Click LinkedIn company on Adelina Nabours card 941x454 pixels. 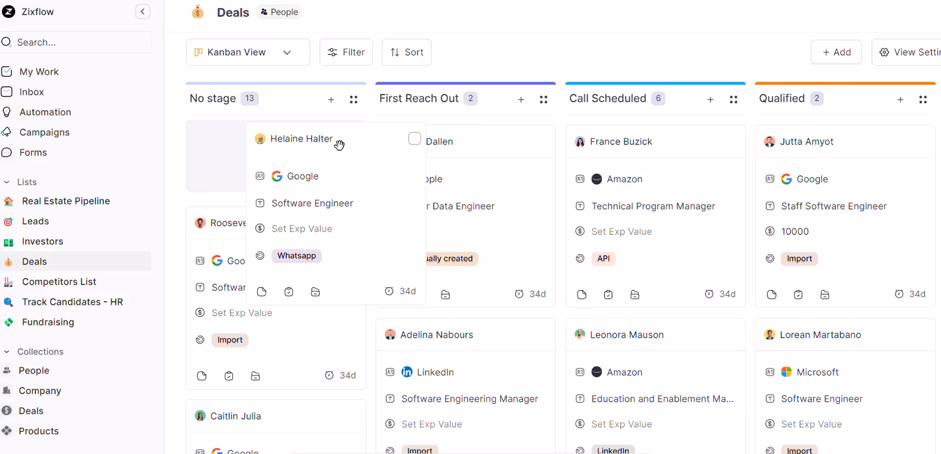435,372
